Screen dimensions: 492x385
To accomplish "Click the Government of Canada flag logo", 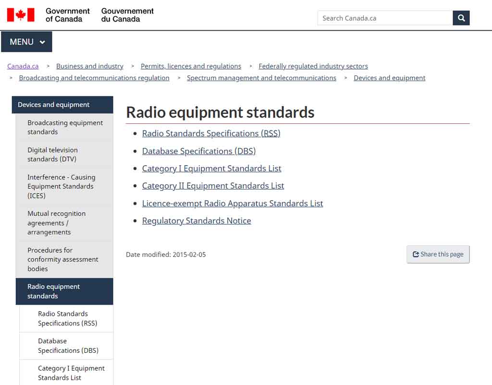I will pos(21,15).
